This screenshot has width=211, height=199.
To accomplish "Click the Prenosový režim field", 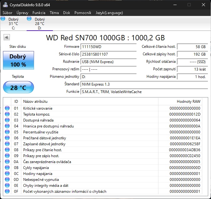I will tap(108, 69).
